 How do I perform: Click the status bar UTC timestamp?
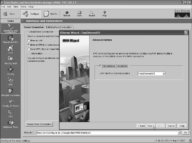(x=170, y=141)
